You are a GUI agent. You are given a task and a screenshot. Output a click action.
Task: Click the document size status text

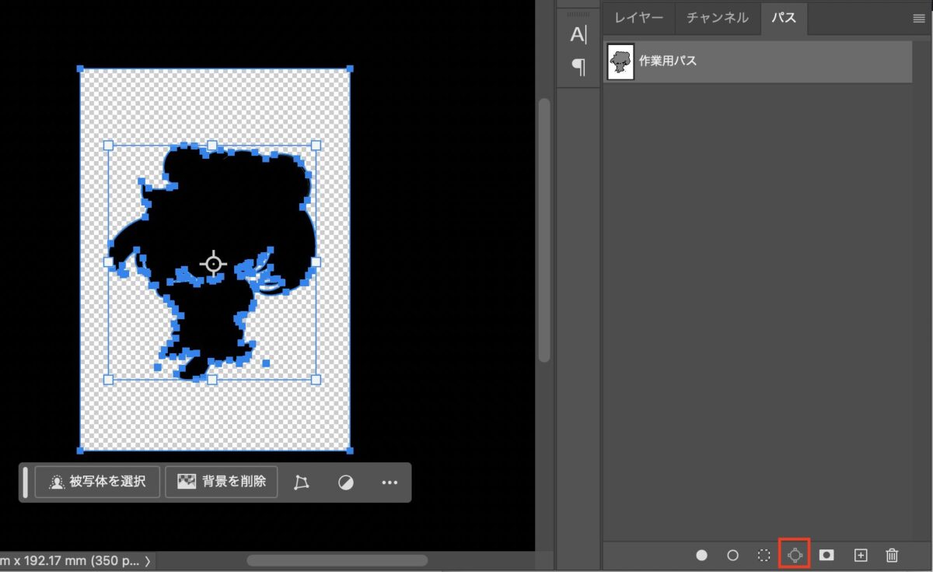click(70, 560)
